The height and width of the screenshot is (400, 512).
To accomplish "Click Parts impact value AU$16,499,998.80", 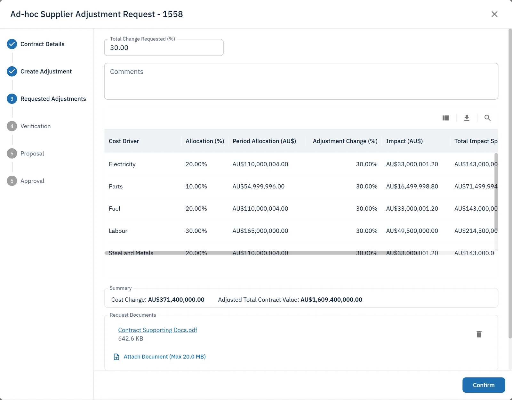I will [x=412, y=186].
